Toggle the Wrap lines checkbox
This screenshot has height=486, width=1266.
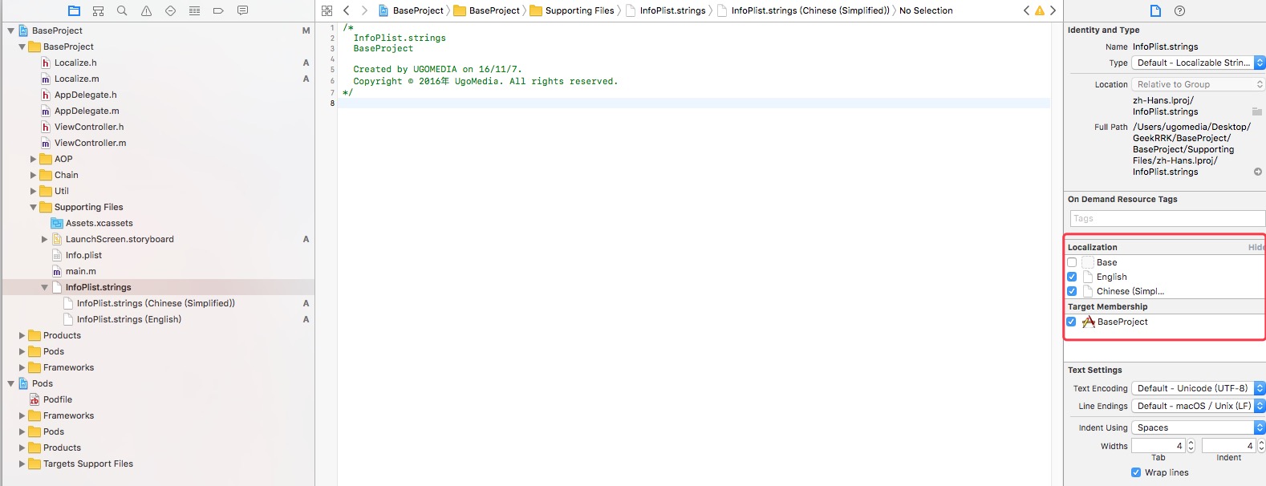click(x=1136, y=472)
